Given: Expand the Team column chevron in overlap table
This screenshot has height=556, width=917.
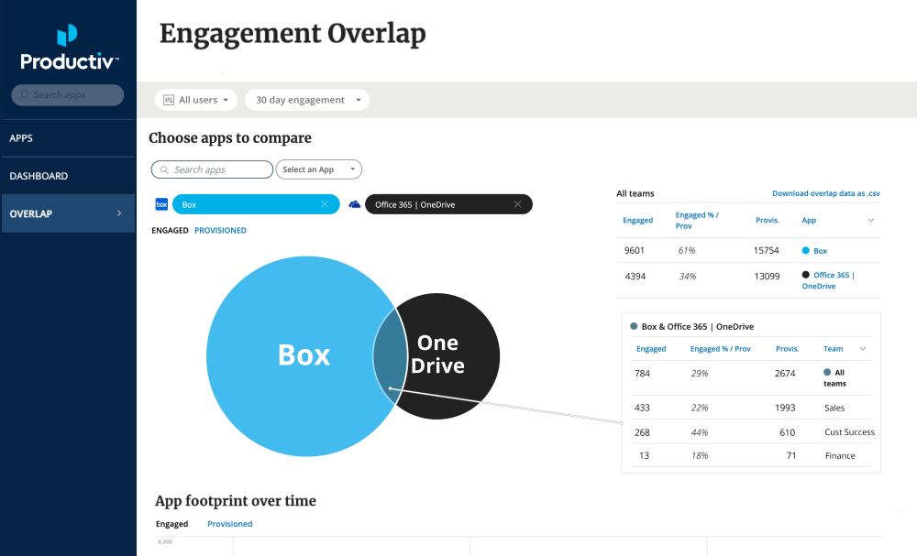Looking at the screenshot, I should click(863, 349).
